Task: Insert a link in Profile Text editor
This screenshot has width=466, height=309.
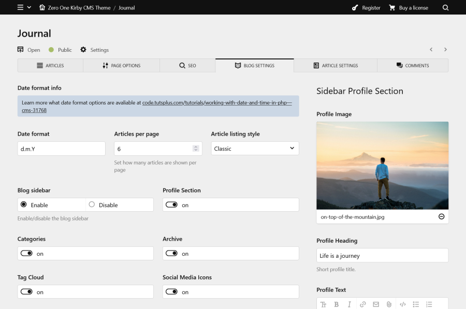Action: (x=363, y=304)
